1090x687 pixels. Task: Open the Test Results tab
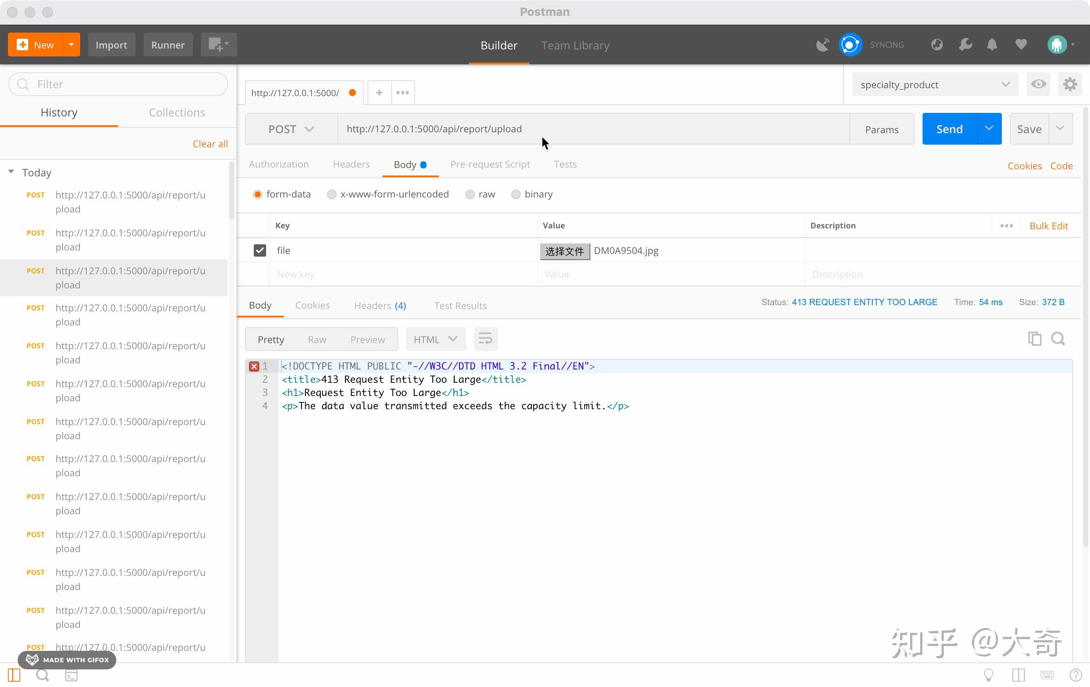pyautogui.click(x=460, y=306)
